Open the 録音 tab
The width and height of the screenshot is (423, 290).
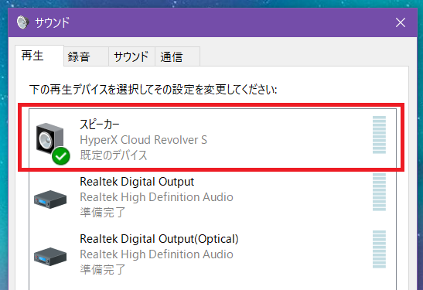click(87, 56)
